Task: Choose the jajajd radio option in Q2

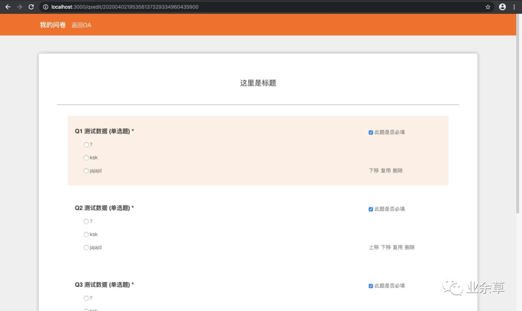Action: (86, 247)
